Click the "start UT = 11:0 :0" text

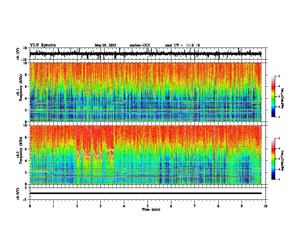[182, 45]
